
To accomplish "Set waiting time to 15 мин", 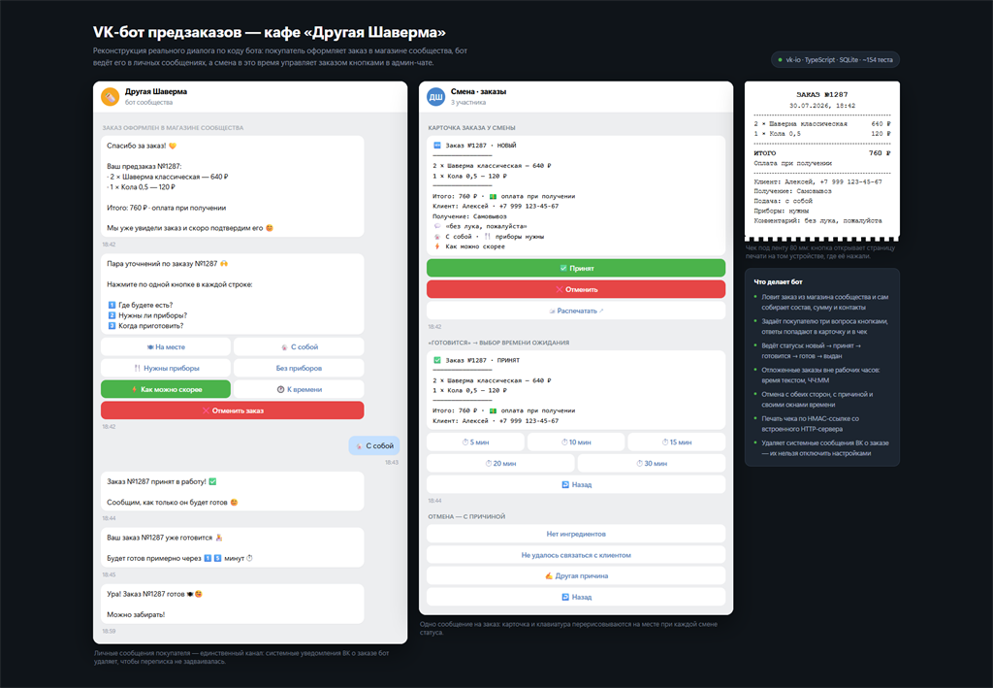I will tap(676, 442).
